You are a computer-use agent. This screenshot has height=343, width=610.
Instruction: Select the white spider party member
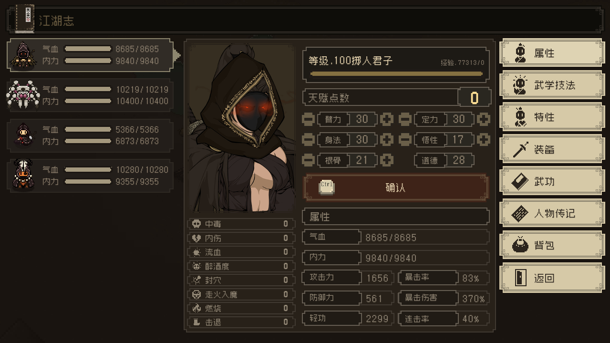pyautogui.click(x=90, y=95)
